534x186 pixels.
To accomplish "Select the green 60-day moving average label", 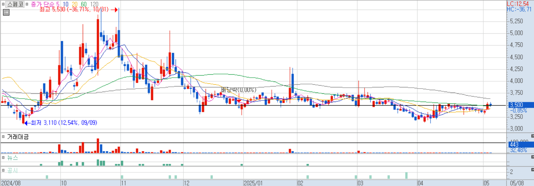I will coord(84,4).
